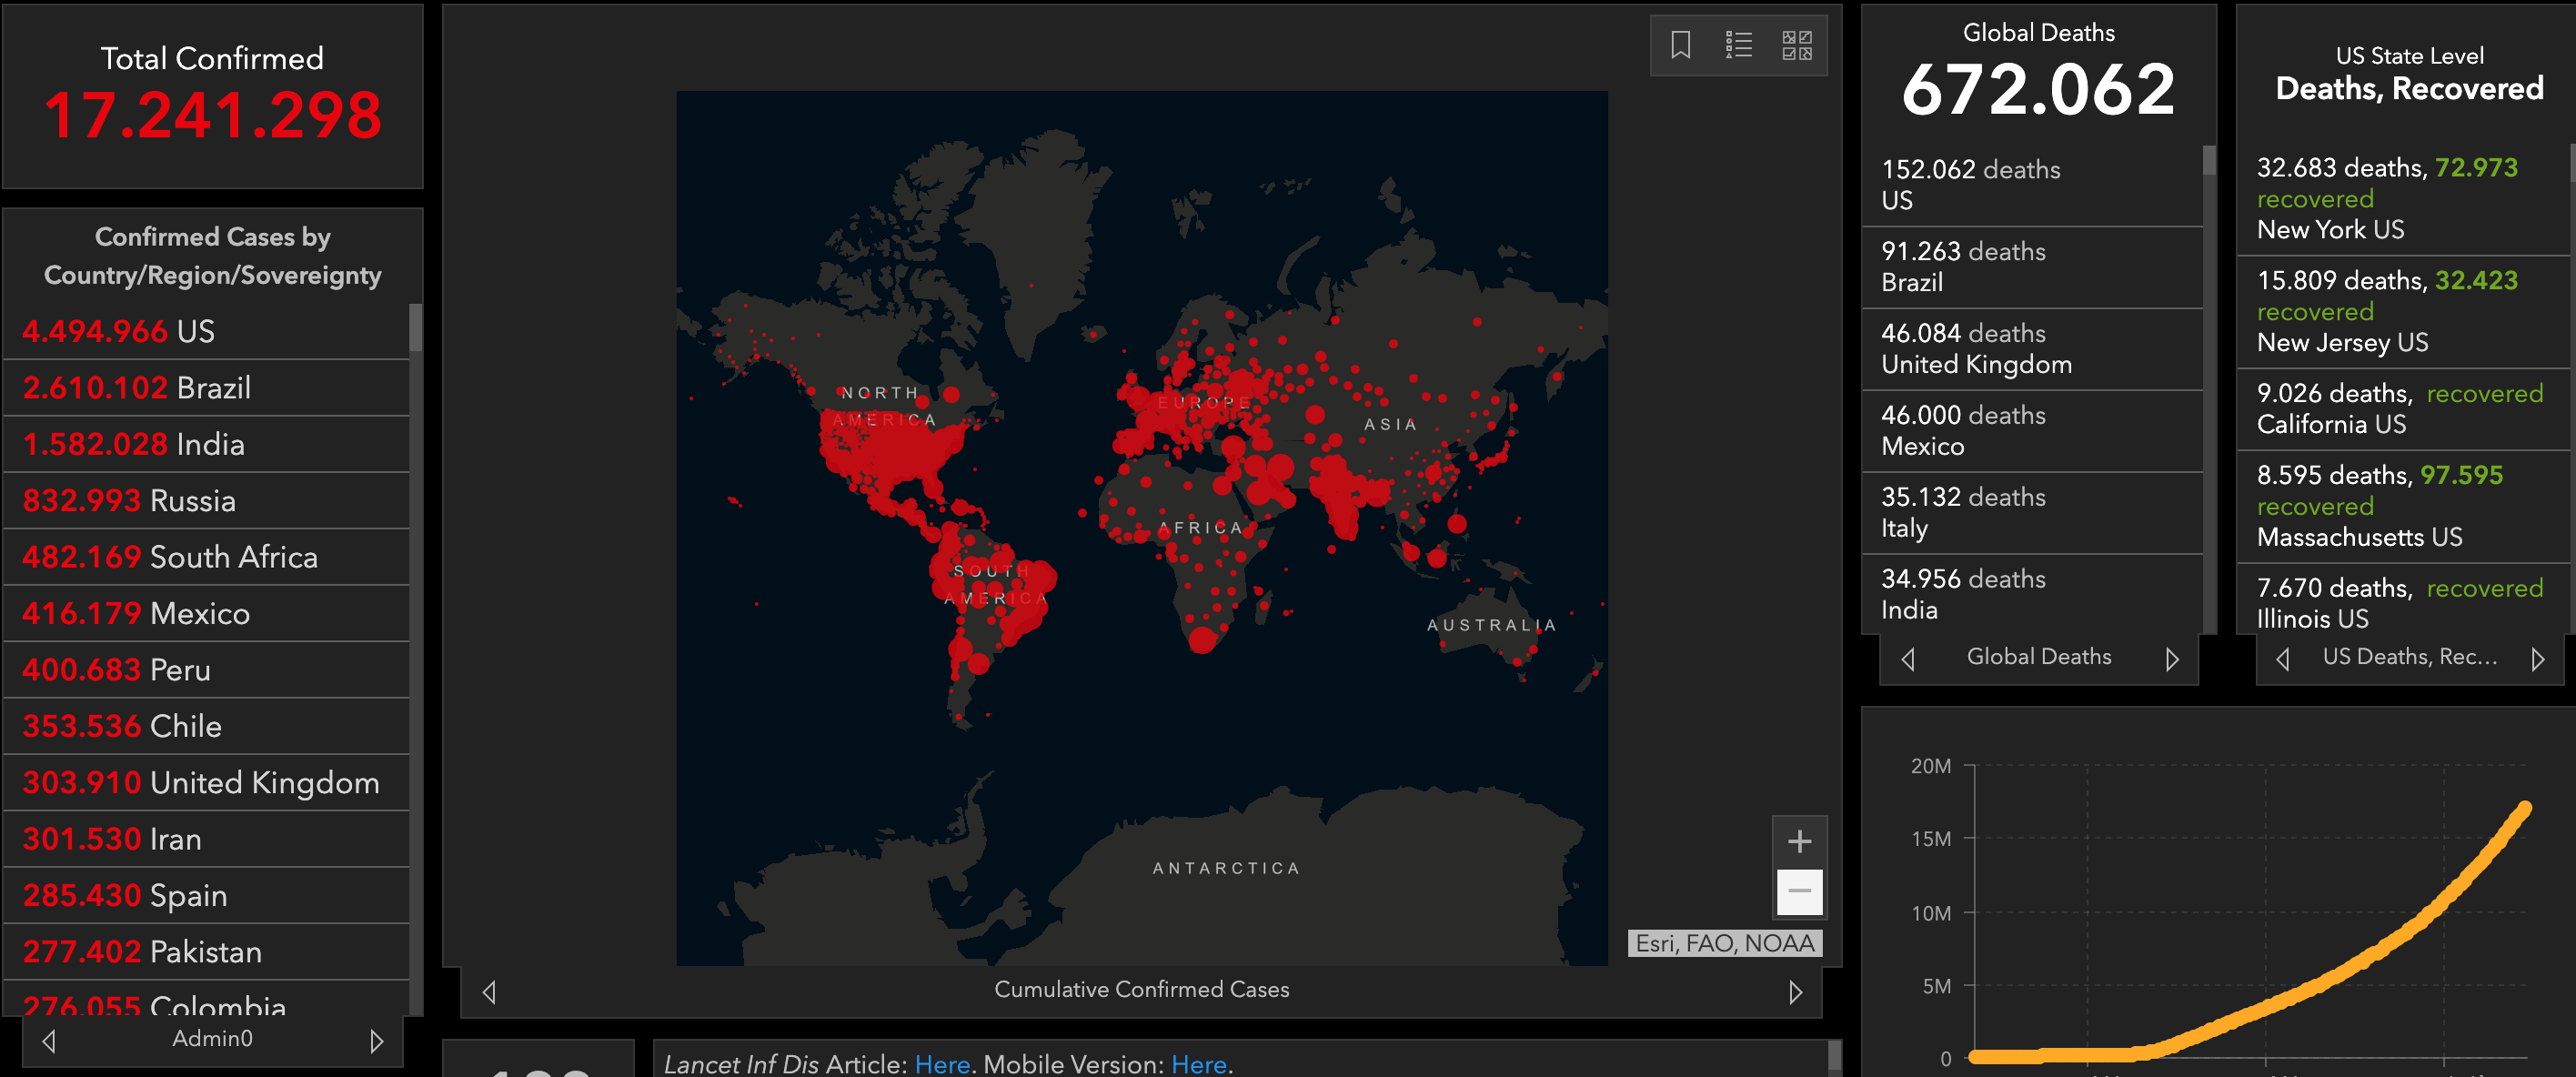Click next arrow beside US Deaths, Rec... tab

pos(2537,659)
